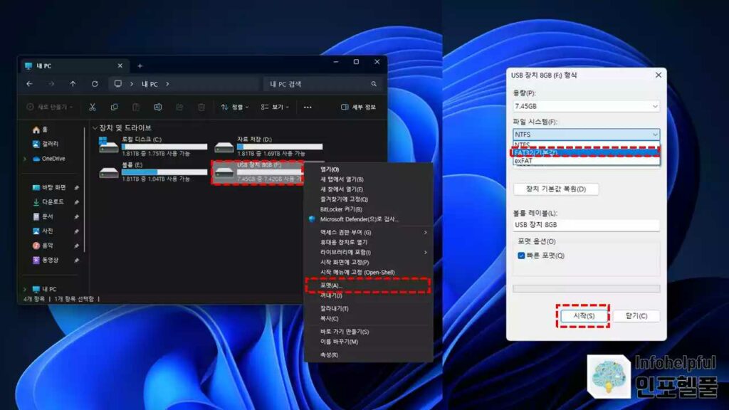Image resolution: width=729 pixels, height=410 pixels.
Task: Open 홈 in the navigation pane
Action: [x=40, y=130]
